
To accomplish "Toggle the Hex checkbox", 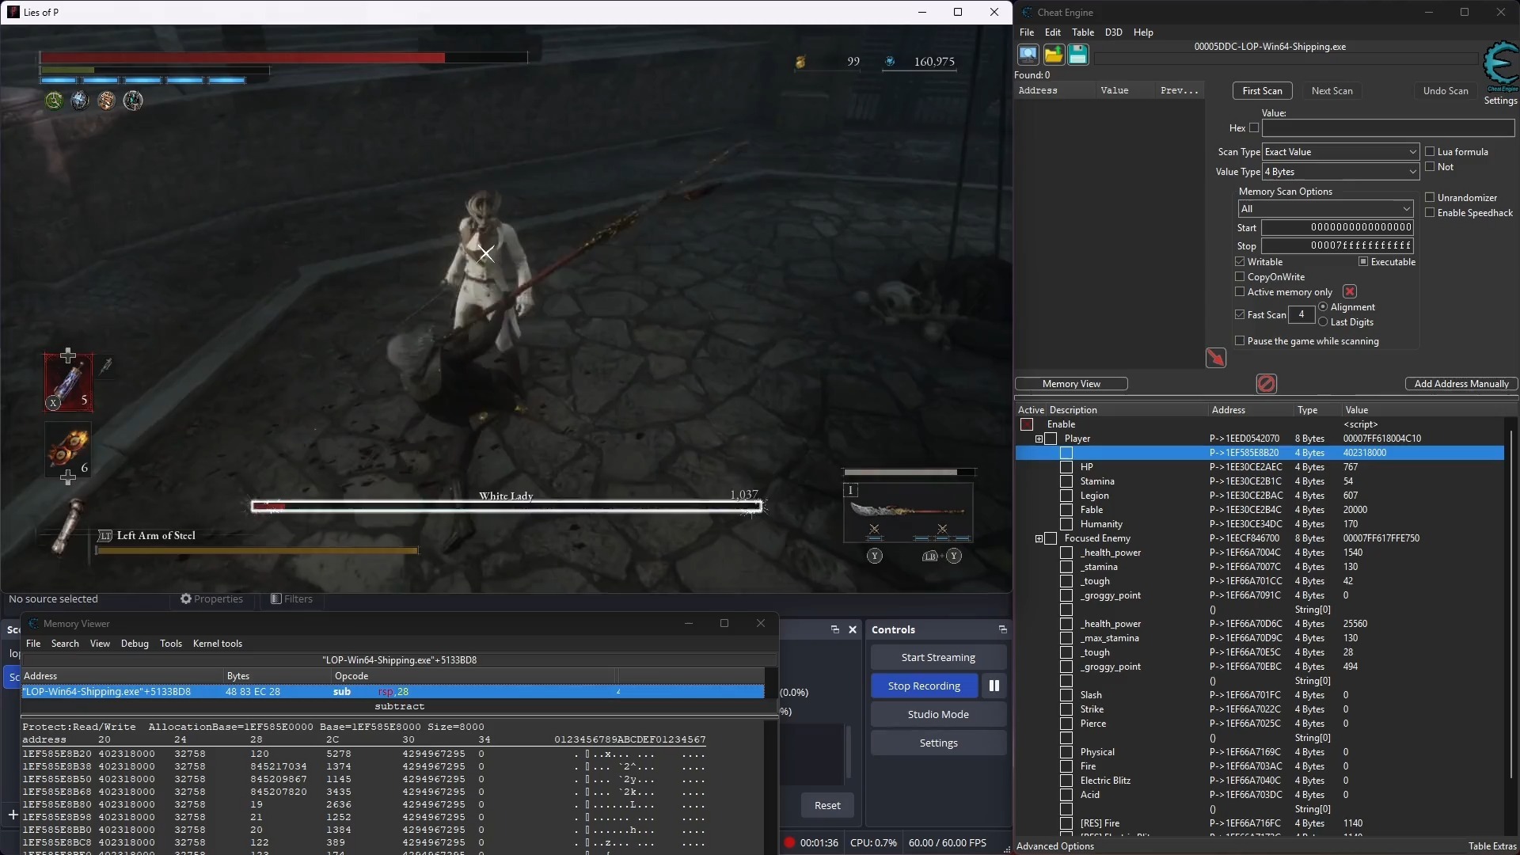I will pos(1254,127).
